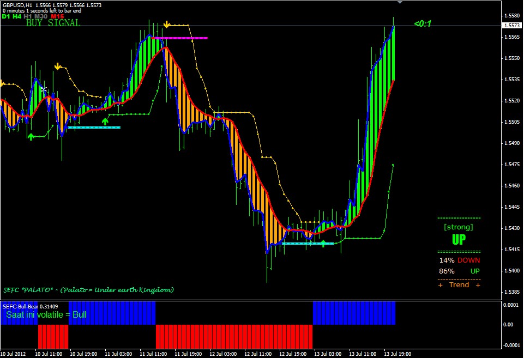The image size is (524, 358).
Task: Click the 1.5445 price axis label
Action: pyautogui.click(x=512, y=207)
